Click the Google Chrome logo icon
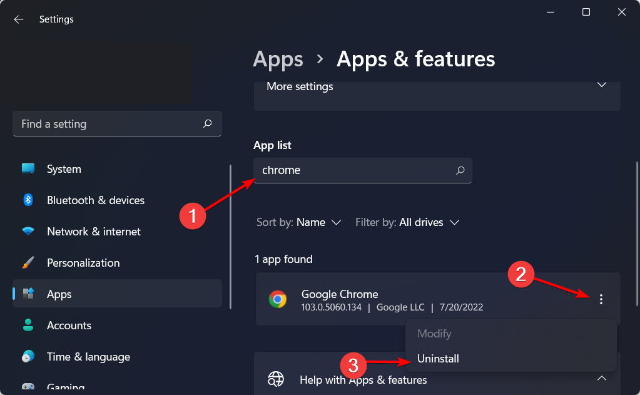This screenshot has height=395, width=640. 278,299
